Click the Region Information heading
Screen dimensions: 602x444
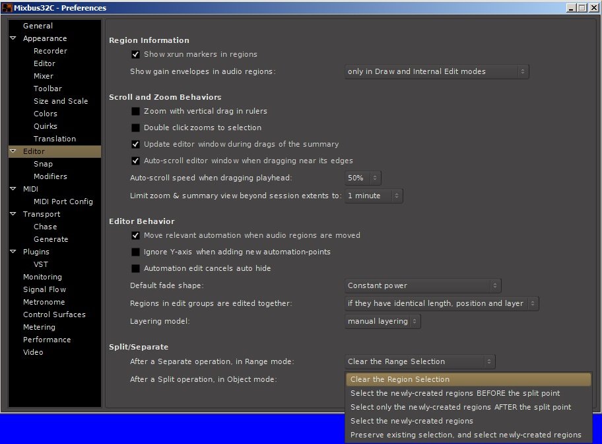tap(149, 40)
